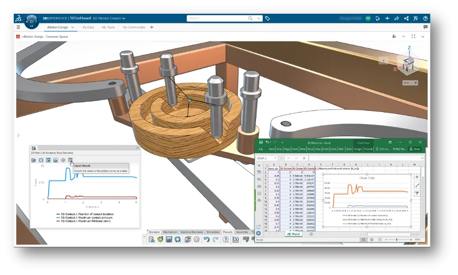Click the Excel zoom slider

398,239
